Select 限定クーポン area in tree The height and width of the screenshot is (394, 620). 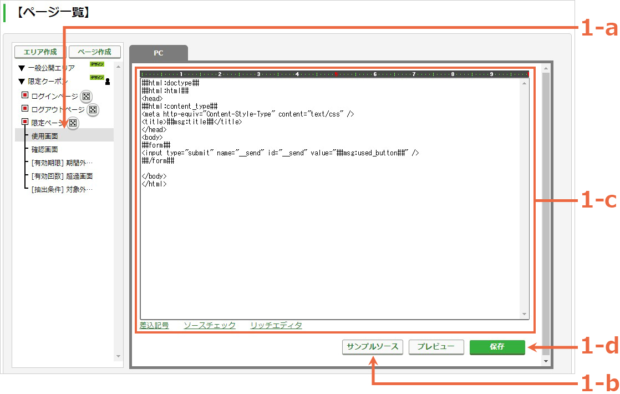point(48,82)
